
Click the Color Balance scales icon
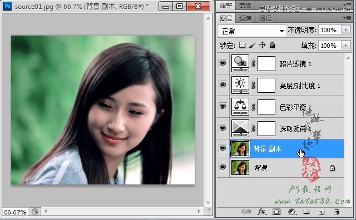(240, 107)
